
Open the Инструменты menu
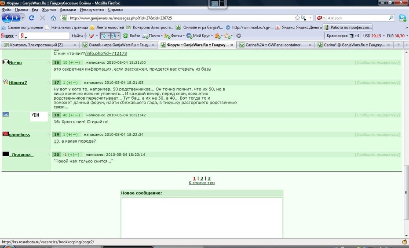point(92,10)
